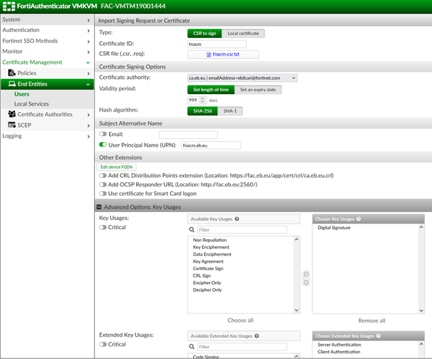432x359 pixels.
Task: Click the Edit device FQDN button
Action: pyautogui.click(x=116, y=167)
